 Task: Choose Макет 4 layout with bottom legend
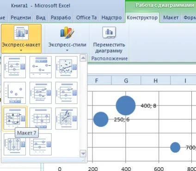(x=15, y=93)
